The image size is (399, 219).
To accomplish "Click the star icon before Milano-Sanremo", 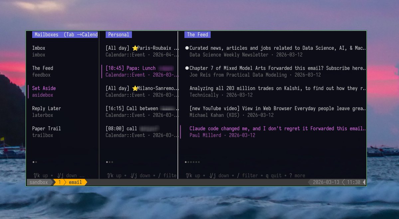I will pyautogui.click(x=135, y=88).
